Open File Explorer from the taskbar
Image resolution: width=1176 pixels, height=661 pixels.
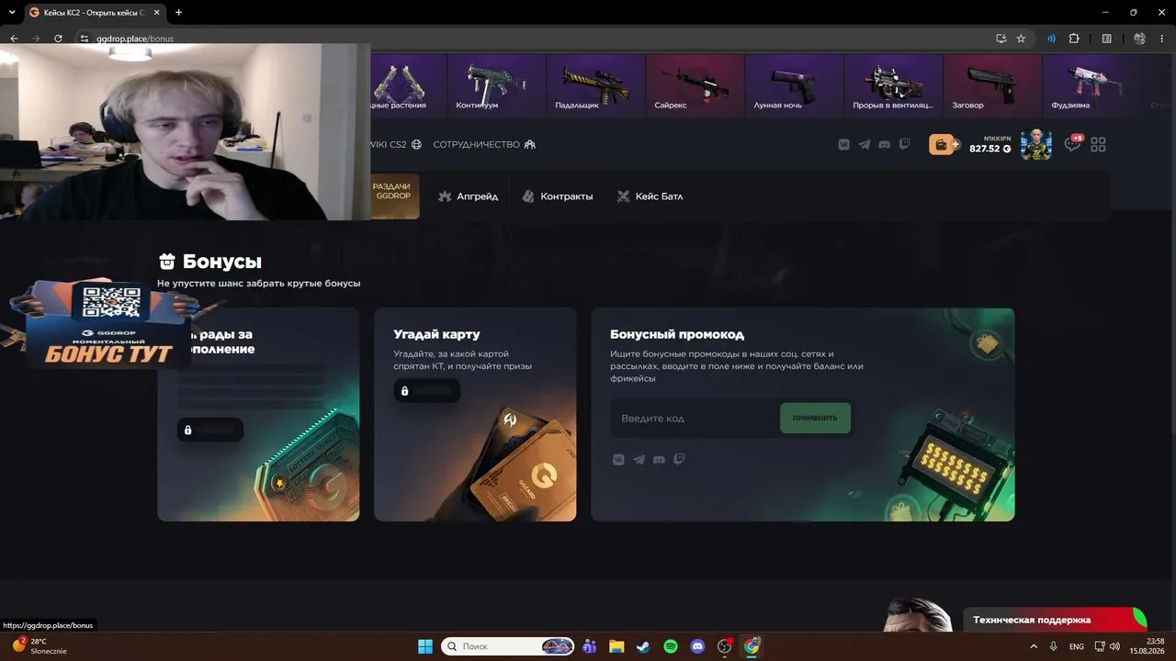(616, 646)
